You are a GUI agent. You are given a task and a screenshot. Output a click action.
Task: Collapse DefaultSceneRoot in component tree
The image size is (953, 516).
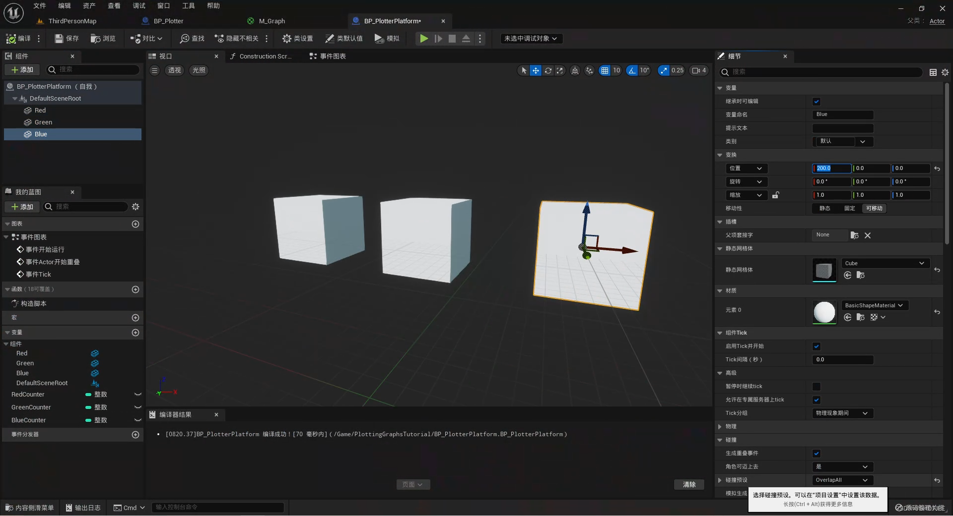[x=15, y=99]
